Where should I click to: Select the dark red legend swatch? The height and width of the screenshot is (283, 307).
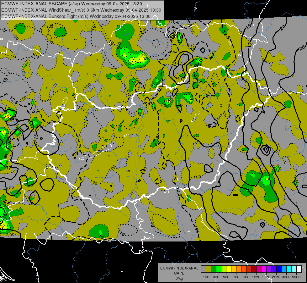point(254,269)
